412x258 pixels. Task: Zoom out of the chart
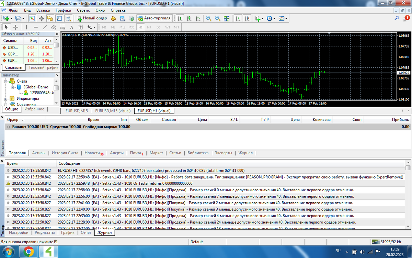pos(217,18)
